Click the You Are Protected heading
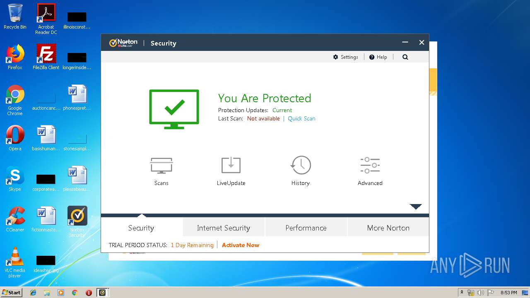The image size is (530, 298). coord(265,98)
